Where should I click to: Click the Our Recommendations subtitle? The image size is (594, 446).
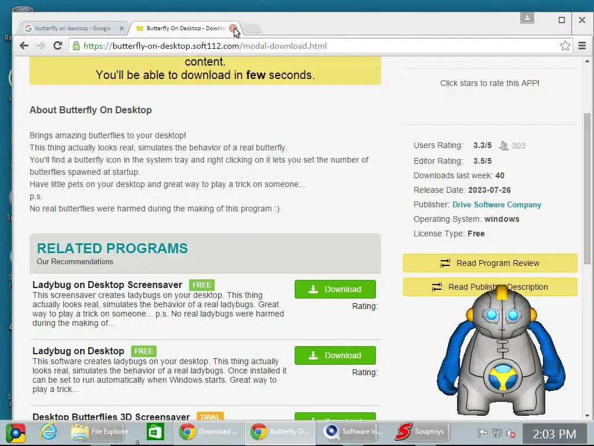pos(75,262)
